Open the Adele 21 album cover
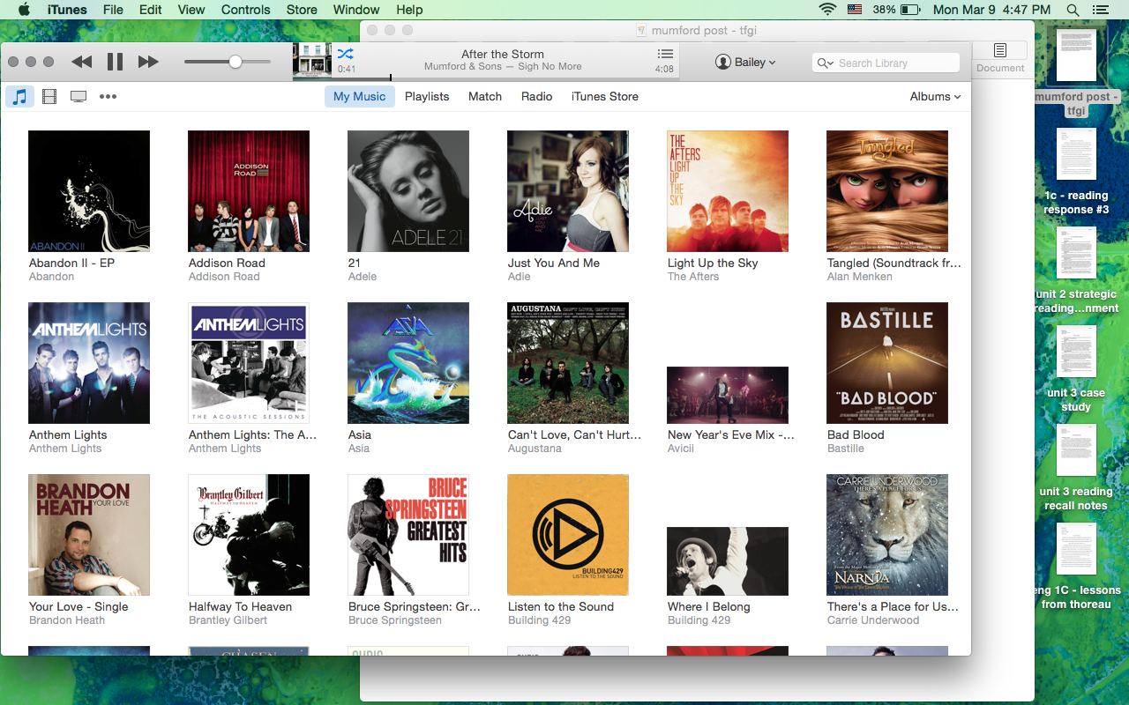 tap(408, 191)
